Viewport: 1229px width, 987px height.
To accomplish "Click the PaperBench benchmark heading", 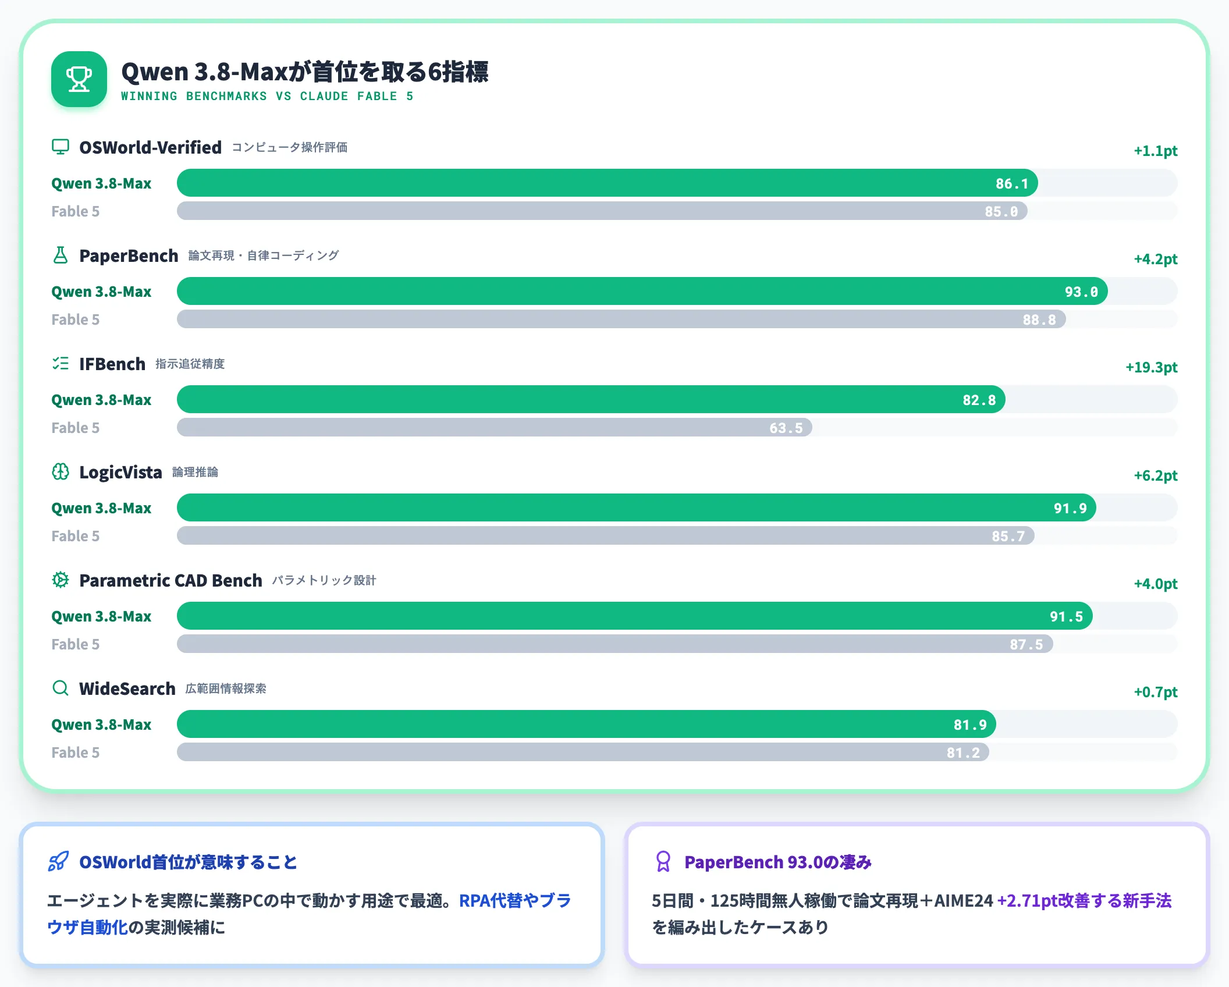I will [x=129, y=255].
